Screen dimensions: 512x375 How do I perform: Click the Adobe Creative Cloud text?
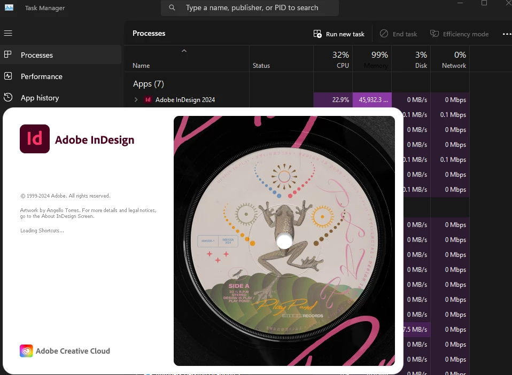click(x=73, y=351)
